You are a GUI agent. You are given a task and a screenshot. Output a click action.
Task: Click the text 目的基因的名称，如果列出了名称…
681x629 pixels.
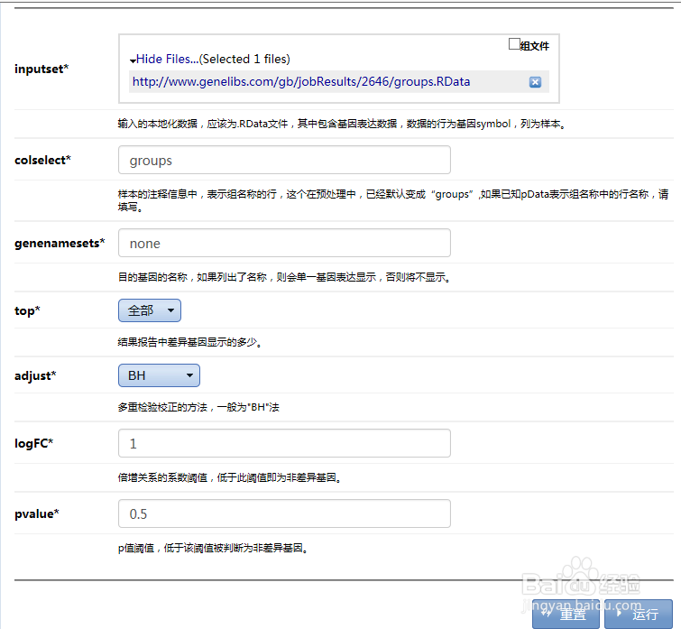coord(284,277)
